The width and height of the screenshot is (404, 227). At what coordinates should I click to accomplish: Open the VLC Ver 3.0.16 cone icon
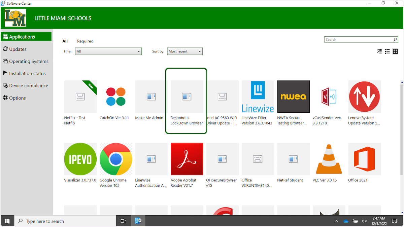pyautogui.click(x=329, y=159)
